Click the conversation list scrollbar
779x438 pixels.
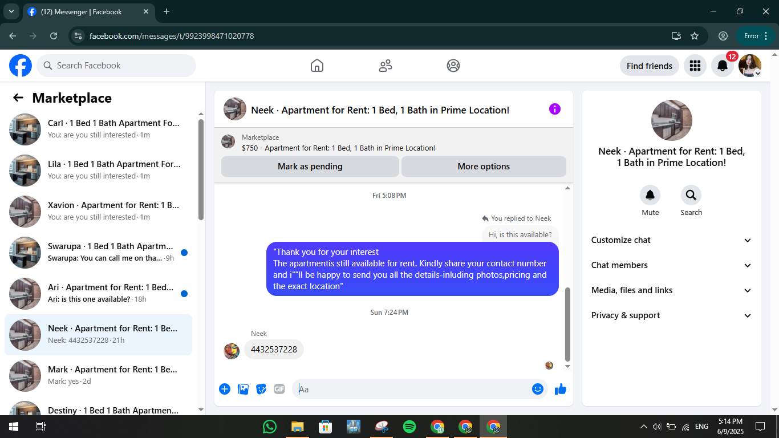coord(201,169)
